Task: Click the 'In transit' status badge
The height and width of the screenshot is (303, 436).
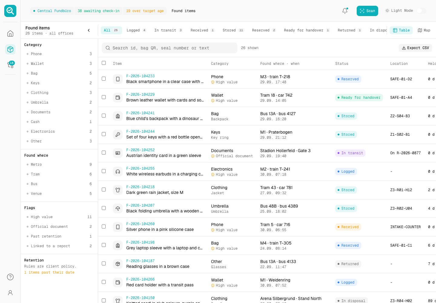Action: click(x=350, y=153)
